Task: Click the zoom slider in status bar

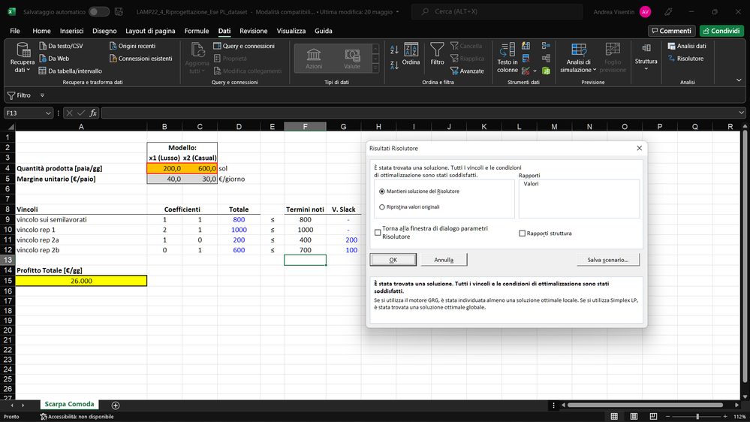Action: pos(697,416)
